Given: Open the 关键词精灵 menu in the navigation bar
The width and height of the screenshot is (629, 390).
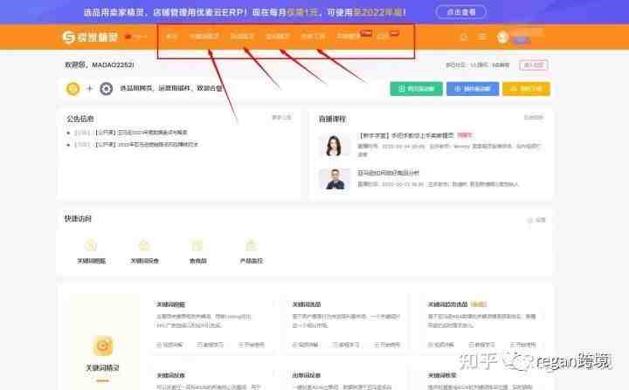Looking at the screenshot, I should (x=204, y=37).
